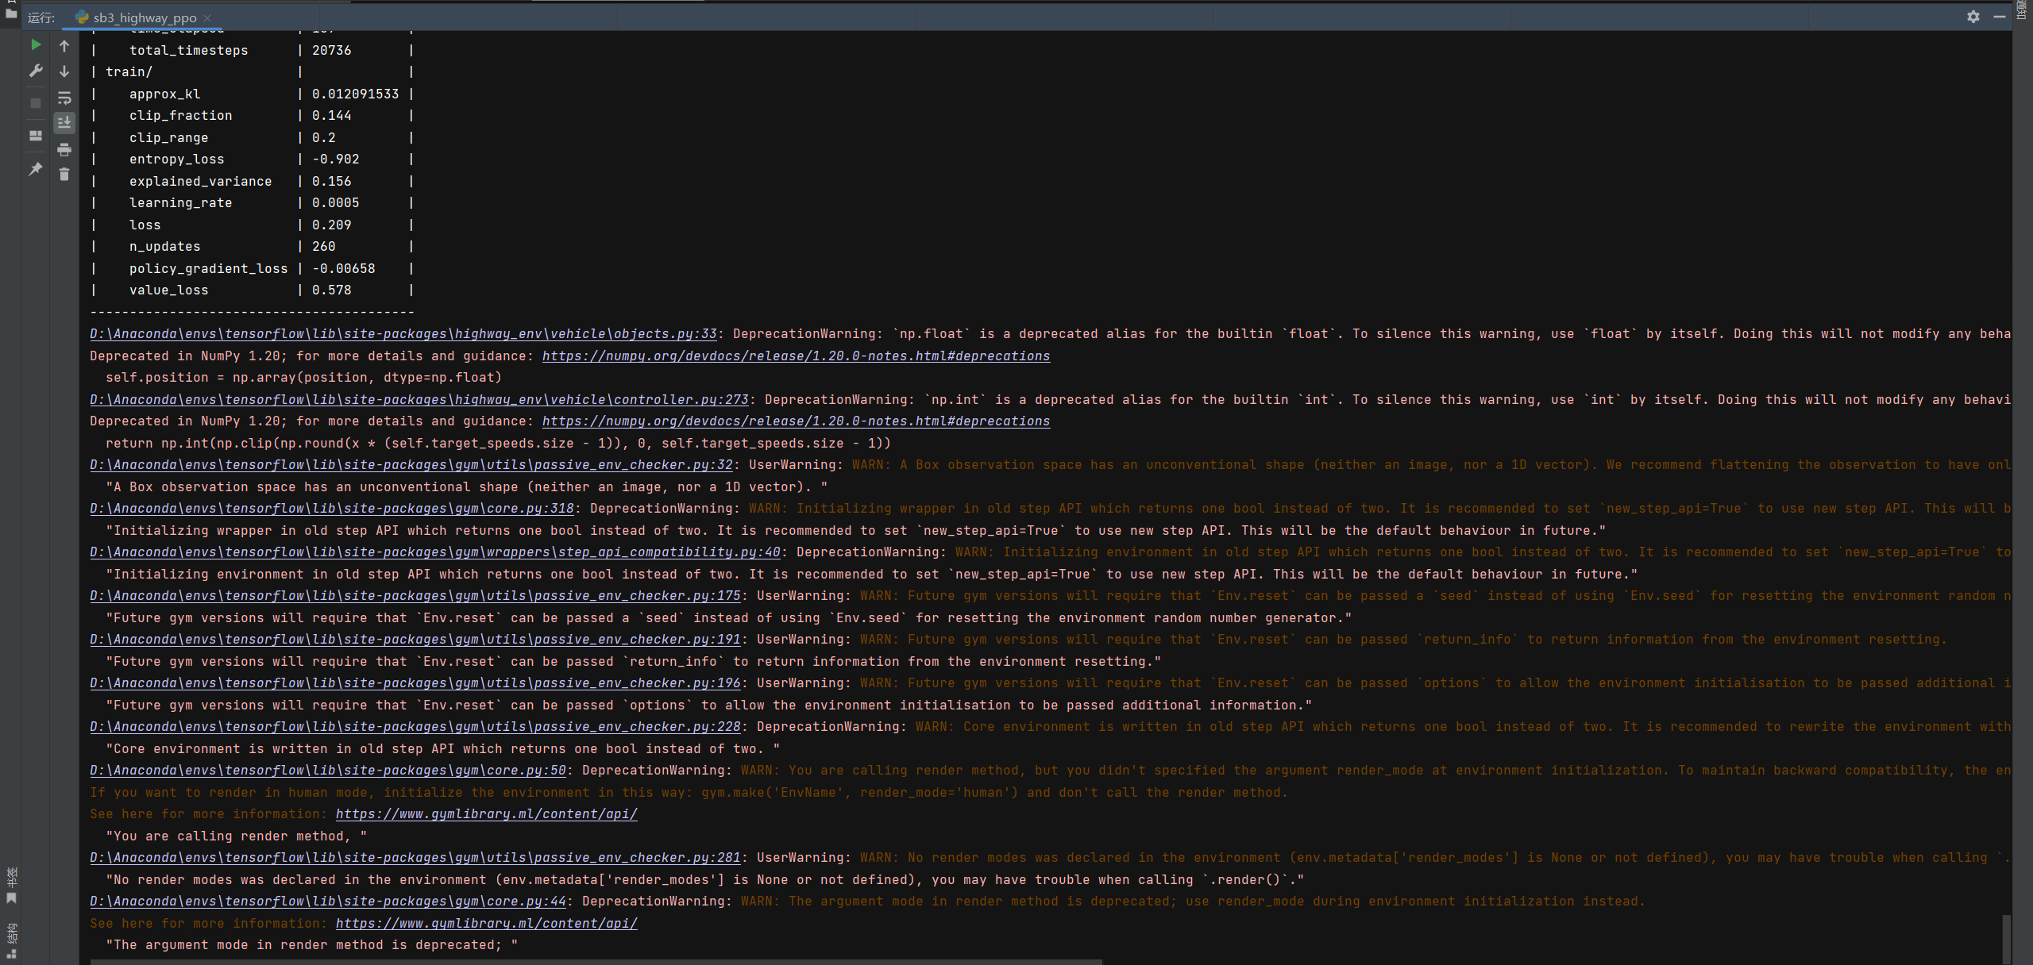Navigate up the stack trace
This screenshot has width=2033, height=965.
64,46
